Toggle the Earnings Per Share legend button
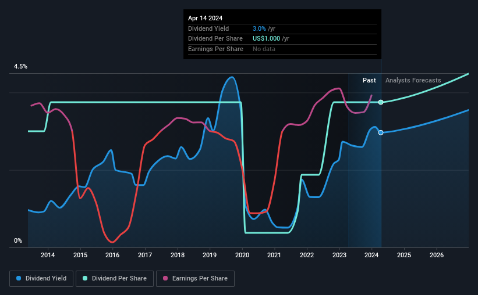The width and height of the screenshot is (478, 295). [195, 279]
